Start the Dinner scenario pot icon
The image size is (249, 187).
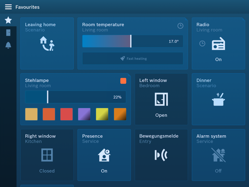click(x=218, y=99)
